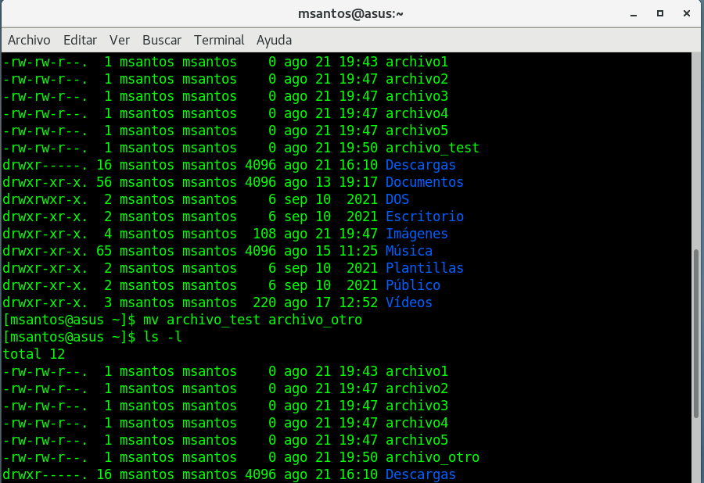Click the Documentos directory name
The height and width of the screenshot is (483, 704).
424,182
